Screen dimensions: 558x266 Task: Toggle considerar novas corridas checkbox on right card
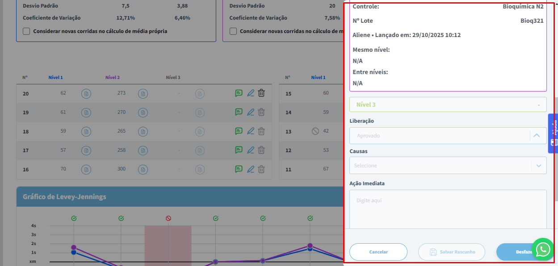[x=233, y=31]
